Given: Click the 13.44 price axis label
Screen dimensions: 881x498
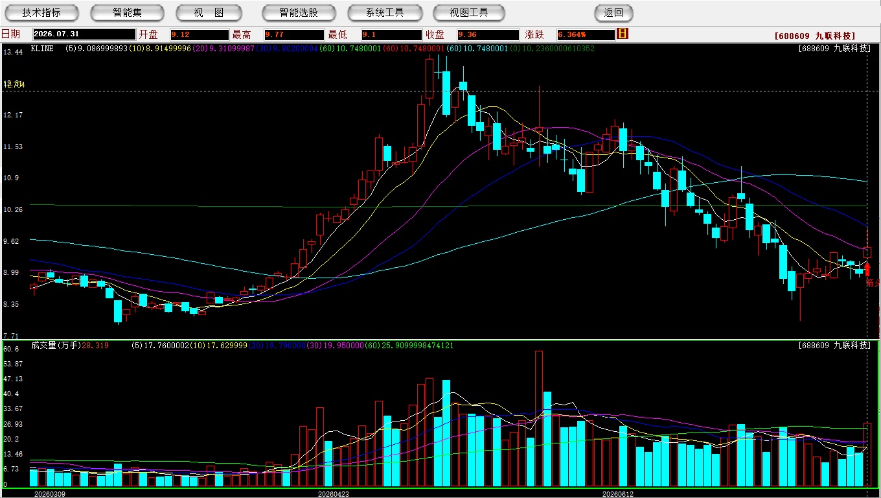Looking at the screenshot, I should 13,52.
